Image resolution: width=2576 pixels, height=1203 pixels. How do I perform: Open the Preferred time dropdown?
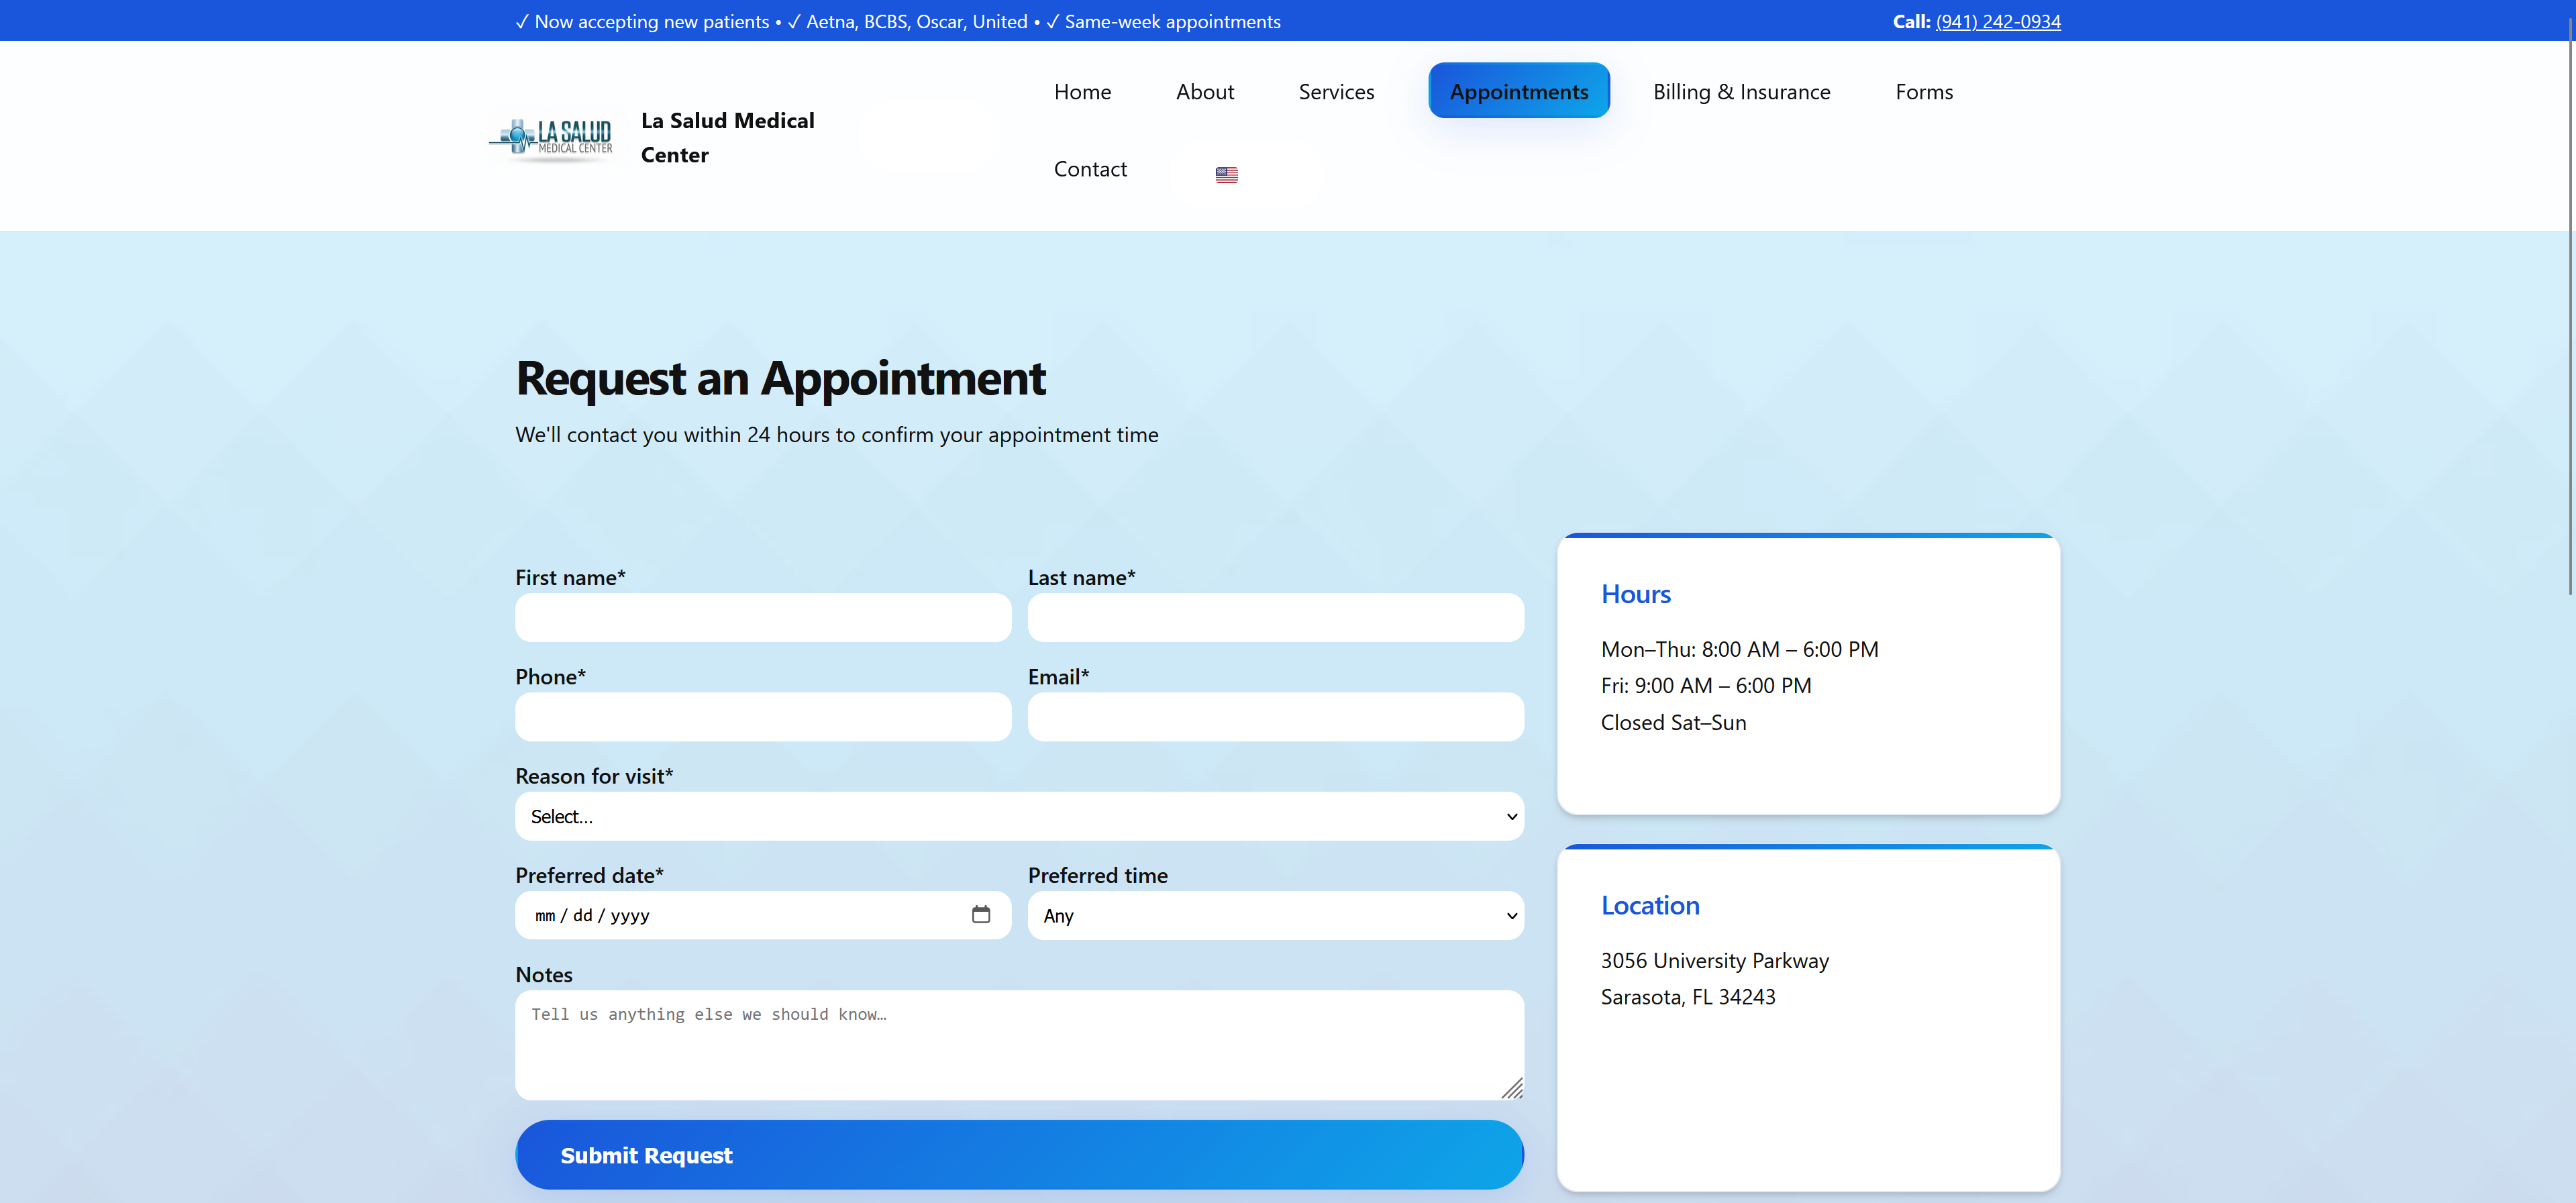pos(1275,915)
